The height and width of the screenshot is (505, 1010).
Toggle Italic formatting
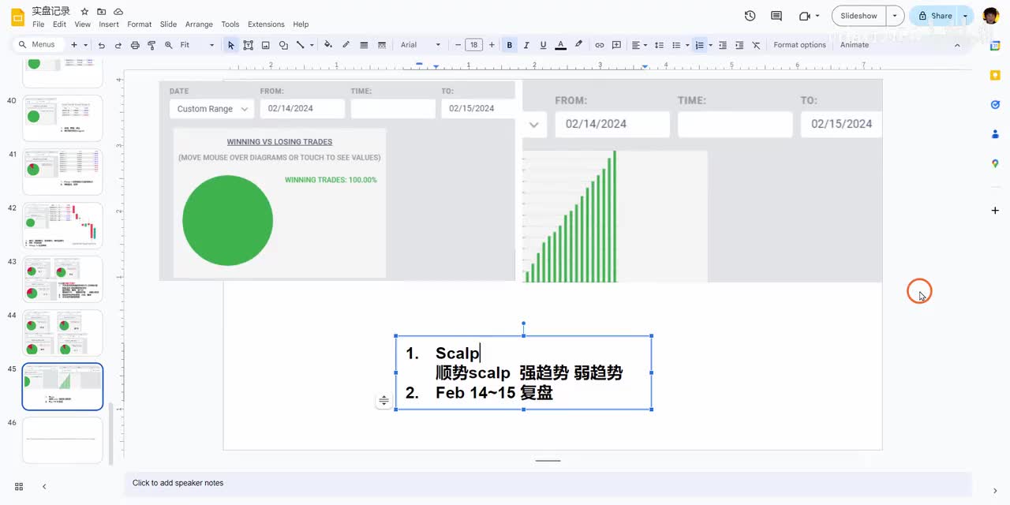click(526, 45)
